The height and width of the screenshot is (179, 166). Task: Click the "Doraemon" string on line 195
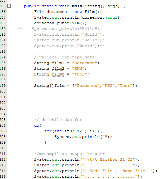[85, 63]
